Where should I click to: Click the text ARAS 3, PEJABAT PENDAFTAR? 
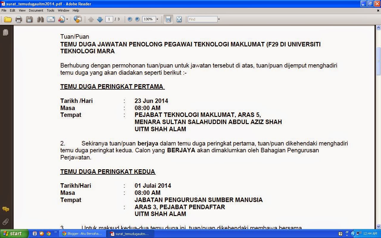point(180,207)
